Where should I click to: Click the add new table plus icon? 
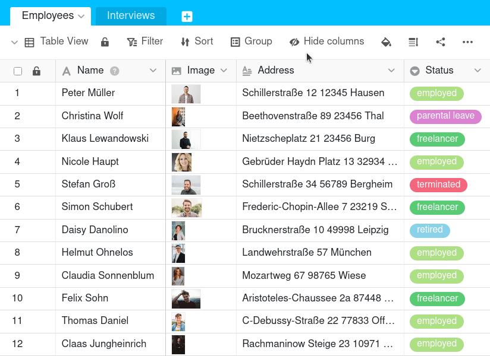[x=187, y=17]
